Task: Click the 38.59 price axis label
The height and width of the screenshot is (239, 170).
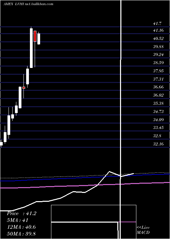Action: tap(158, 62)
